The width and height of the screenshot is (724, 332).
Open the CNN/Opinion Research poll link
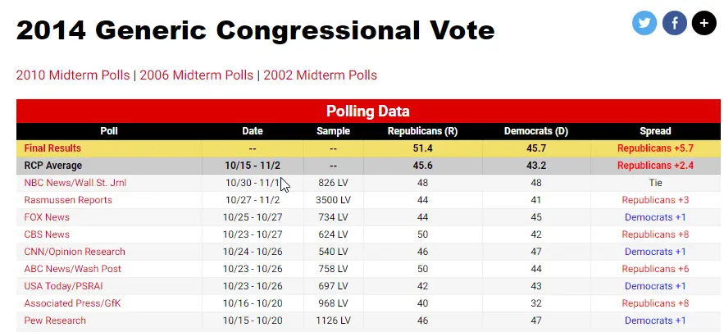click(x=75, y=252)
